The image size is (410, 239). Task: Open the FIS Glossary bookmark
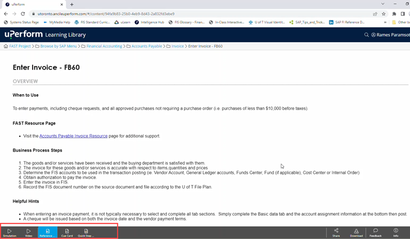click(186, 22)
